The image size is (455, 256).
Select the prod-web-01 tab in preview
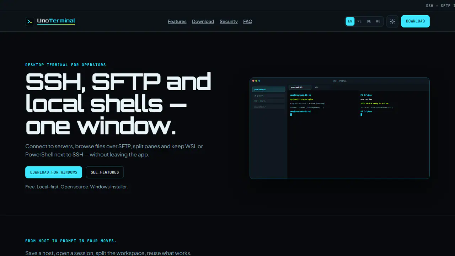click(300, 87)
